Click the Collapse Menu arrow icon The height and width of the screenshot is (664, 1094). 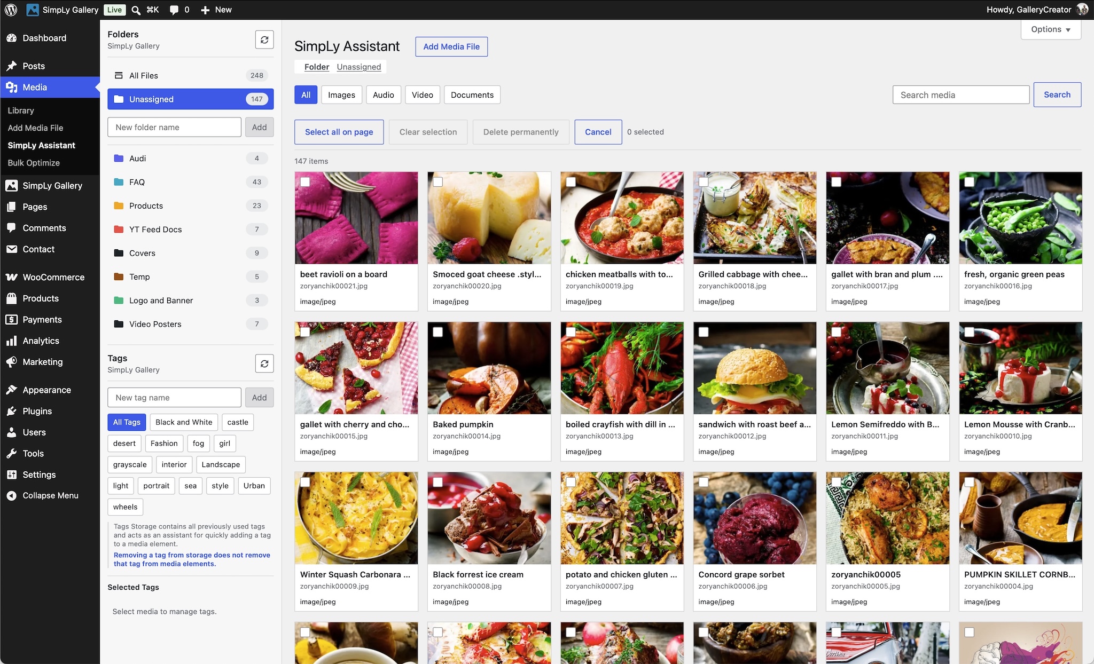click(12, 495)
